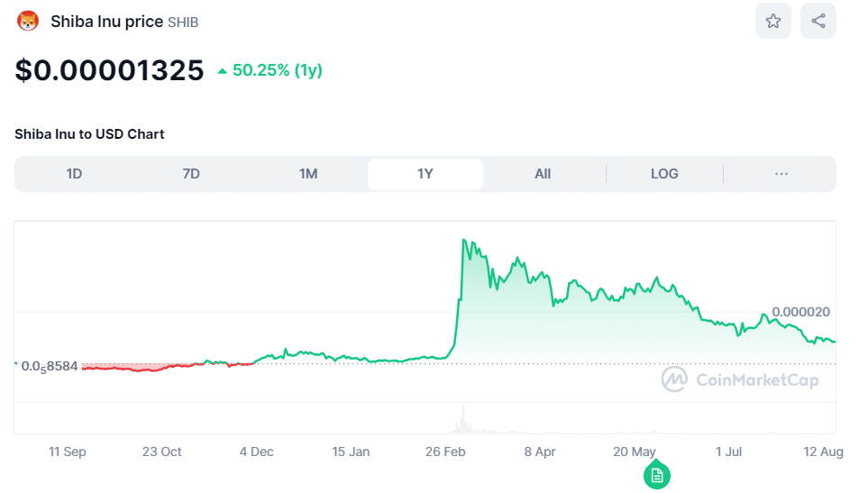This screenshot has width=859, height=493.
Task: Click the green up arrow beside 50.25%
Action: tap(223, 71)
